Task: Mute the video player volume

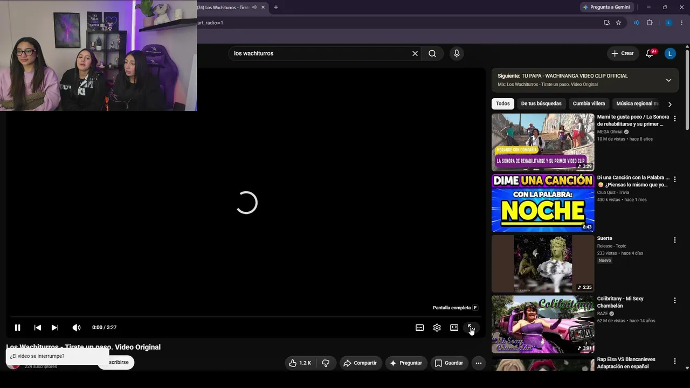Action: tap(77, 328)
